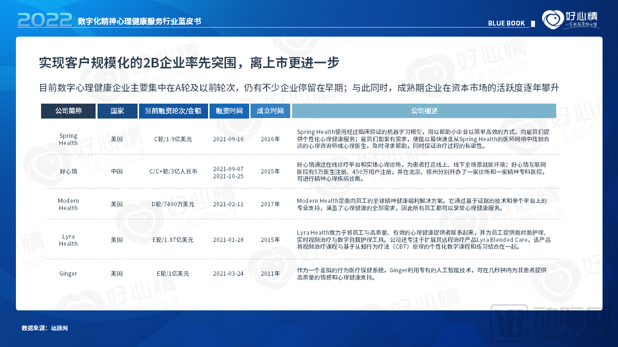The image size is (618, 347).
Task: Select the 公司描述 column header
Action: pos(424,111)
